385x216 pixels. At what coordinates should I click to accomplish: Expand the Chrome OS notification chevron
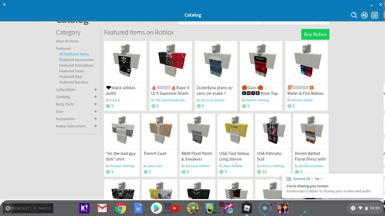point(322,179)
